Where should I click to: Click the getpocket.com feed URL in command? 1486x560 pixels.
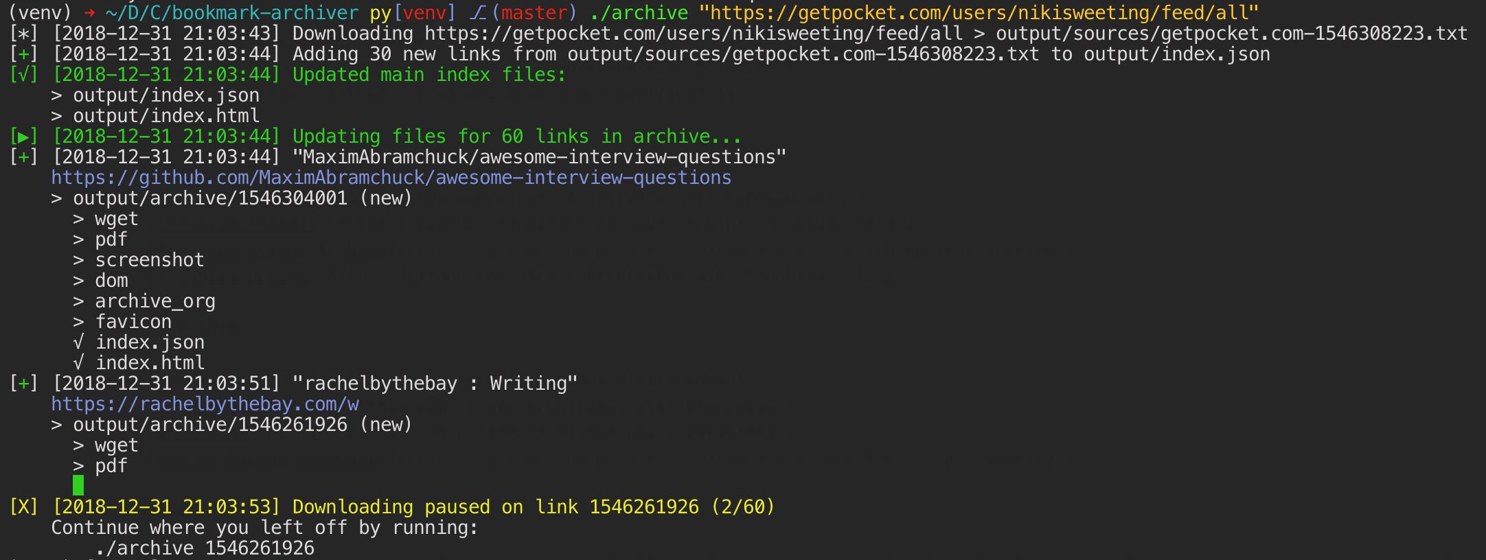point(979,13)
